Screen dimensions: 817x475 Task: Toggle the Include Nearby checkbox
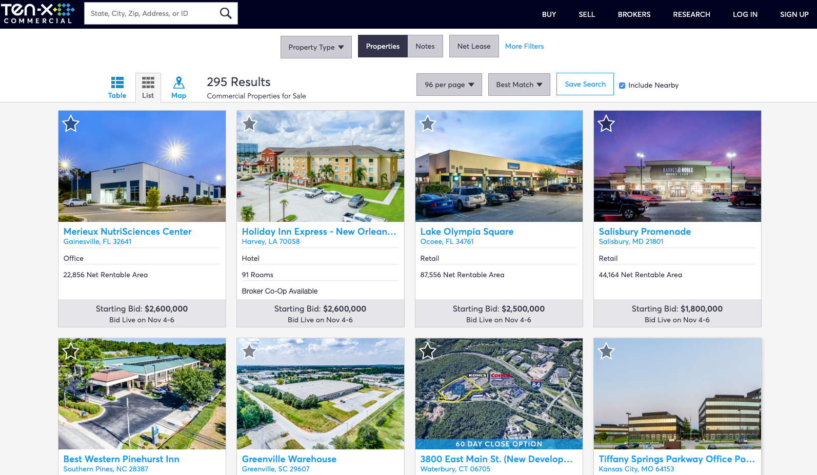[622, 86]
